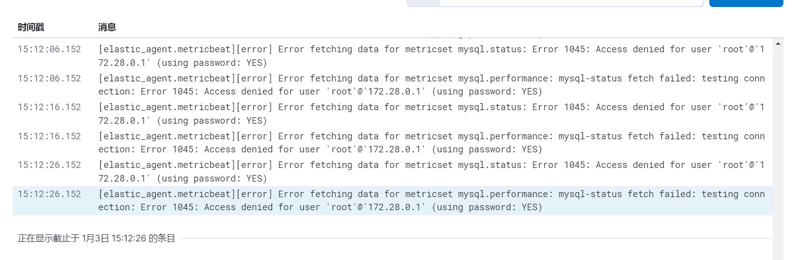Viewport: 798px width, 260px height.
Task: Click the 正在显示截止于 1月3日 15:12:26 footer text
Action: pyautogui.click(x=96, y=238)
